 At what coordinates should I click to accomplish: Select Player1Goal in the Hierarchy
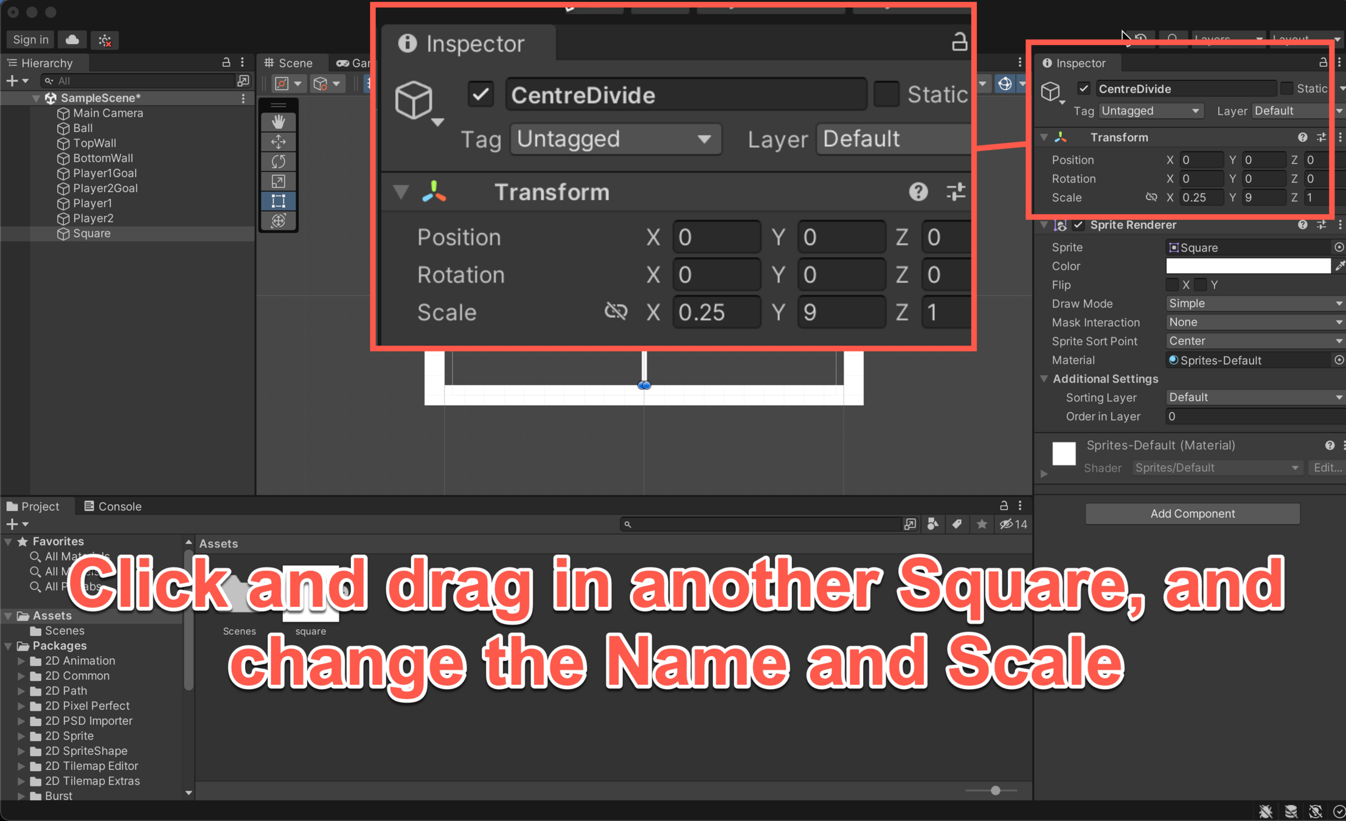pos(105,173)
